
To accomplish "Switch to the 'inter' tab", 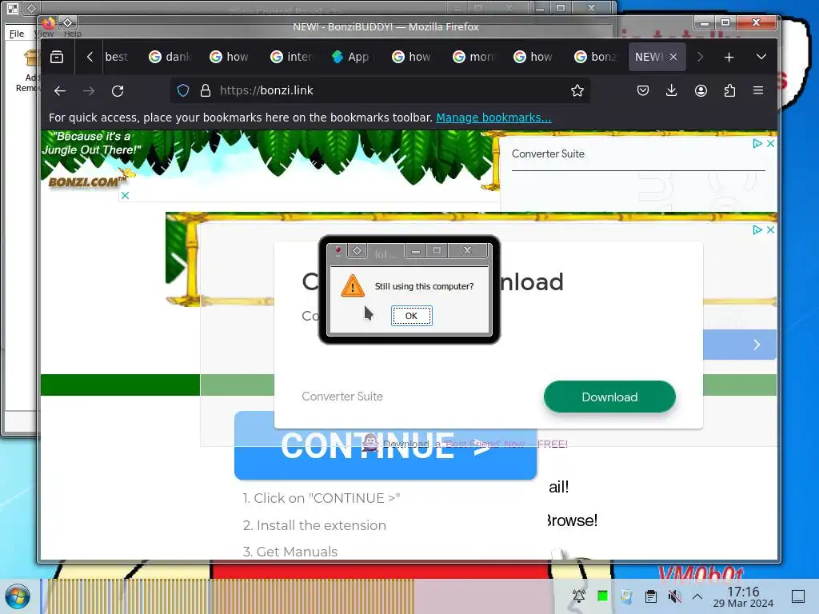I will [x=291, y=57].
